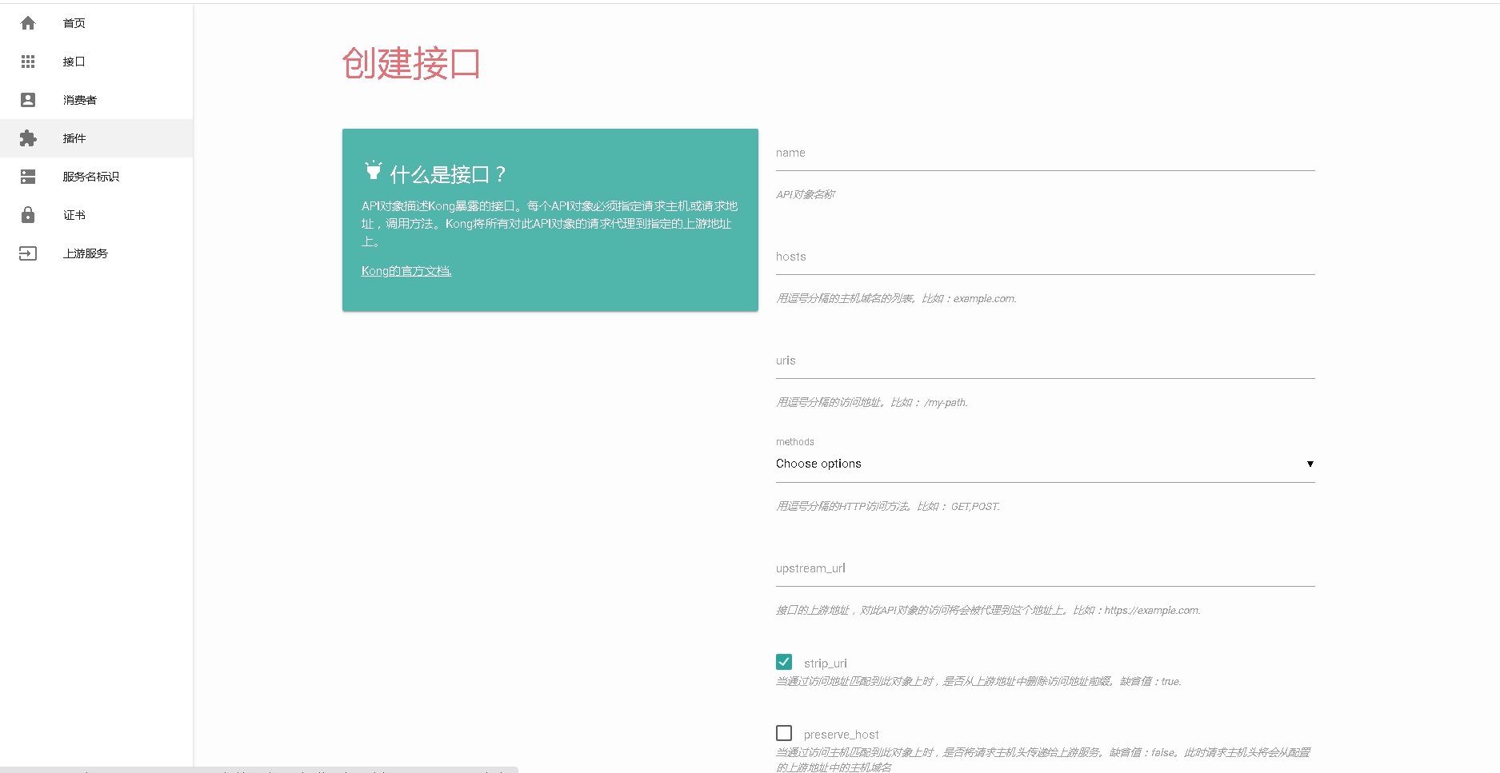Navigate to 上游服务

point(96,253)
